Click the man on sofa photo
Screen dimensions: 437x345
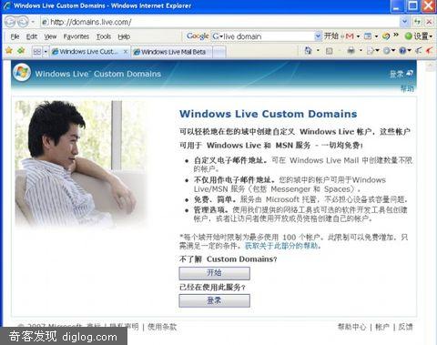[82, 164]
